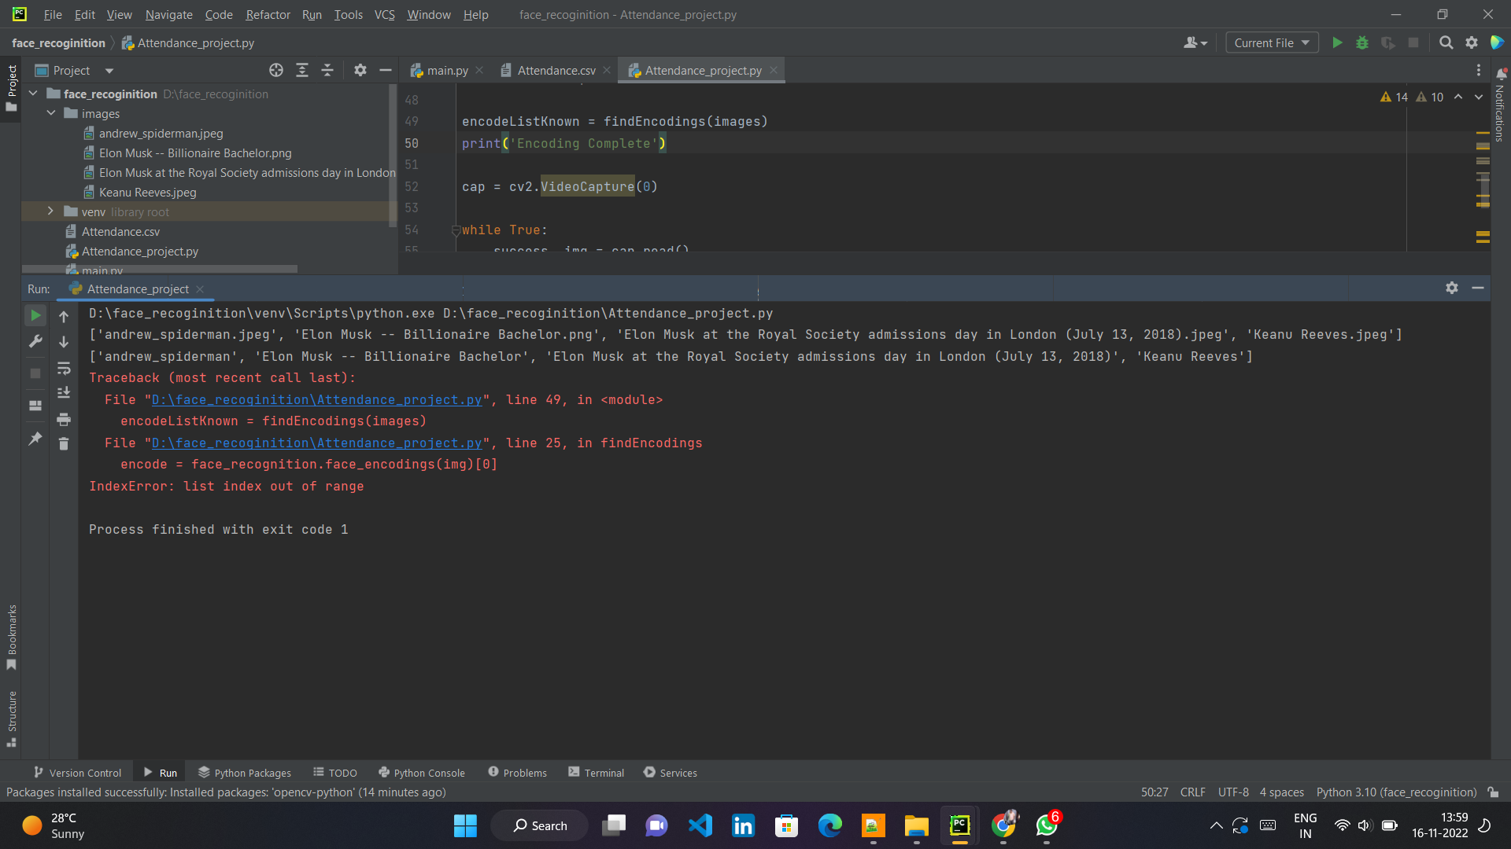The width and height of the screenshot is (1511, 849).
Task: Open the Problems tool window
Action: (x=517, y=773)
